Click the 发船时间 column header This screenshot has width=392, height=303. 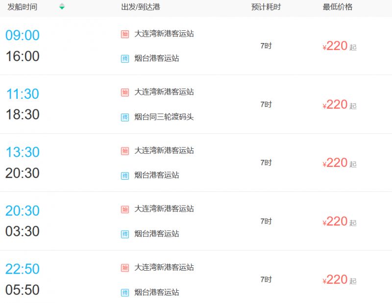click(23, 7)
